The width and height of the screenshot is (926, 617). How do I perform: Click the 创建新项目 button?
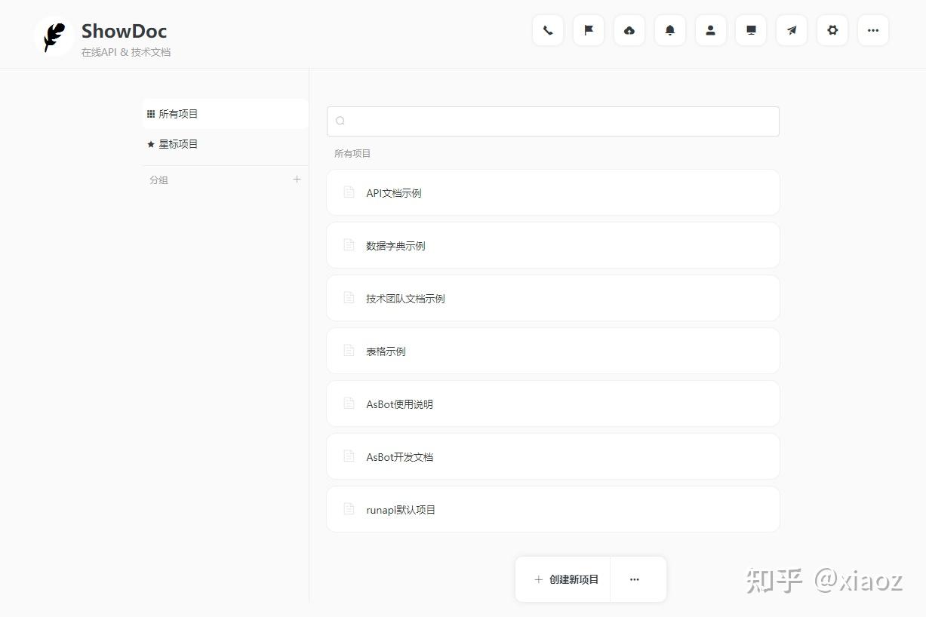tap(562, 579)
